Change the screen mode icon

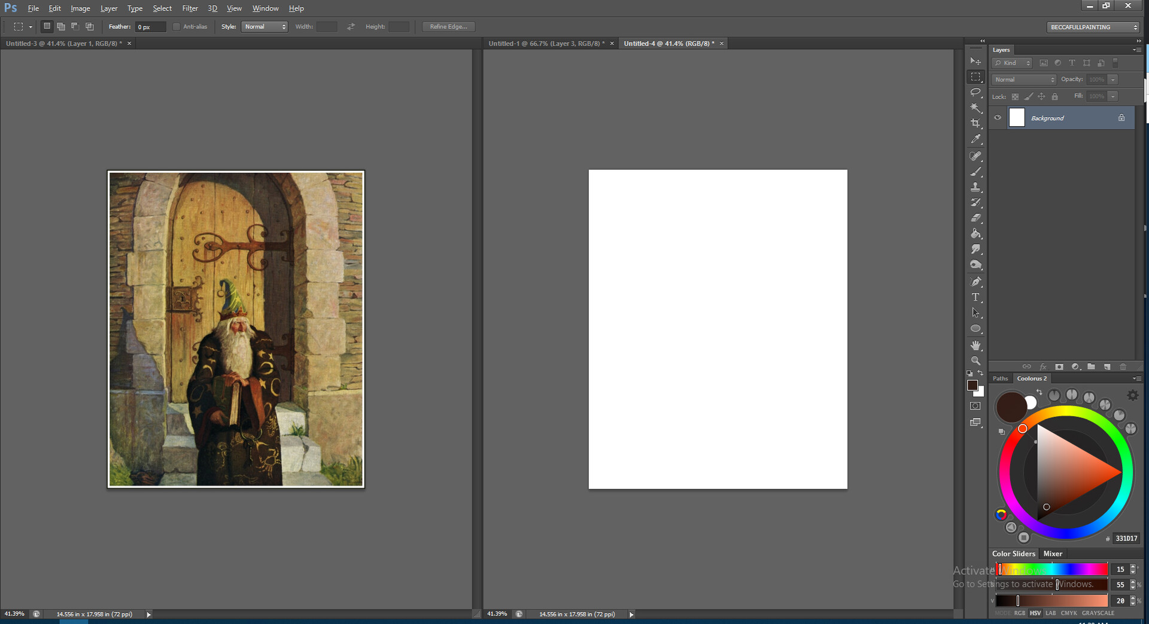click(x=975, y=423)
